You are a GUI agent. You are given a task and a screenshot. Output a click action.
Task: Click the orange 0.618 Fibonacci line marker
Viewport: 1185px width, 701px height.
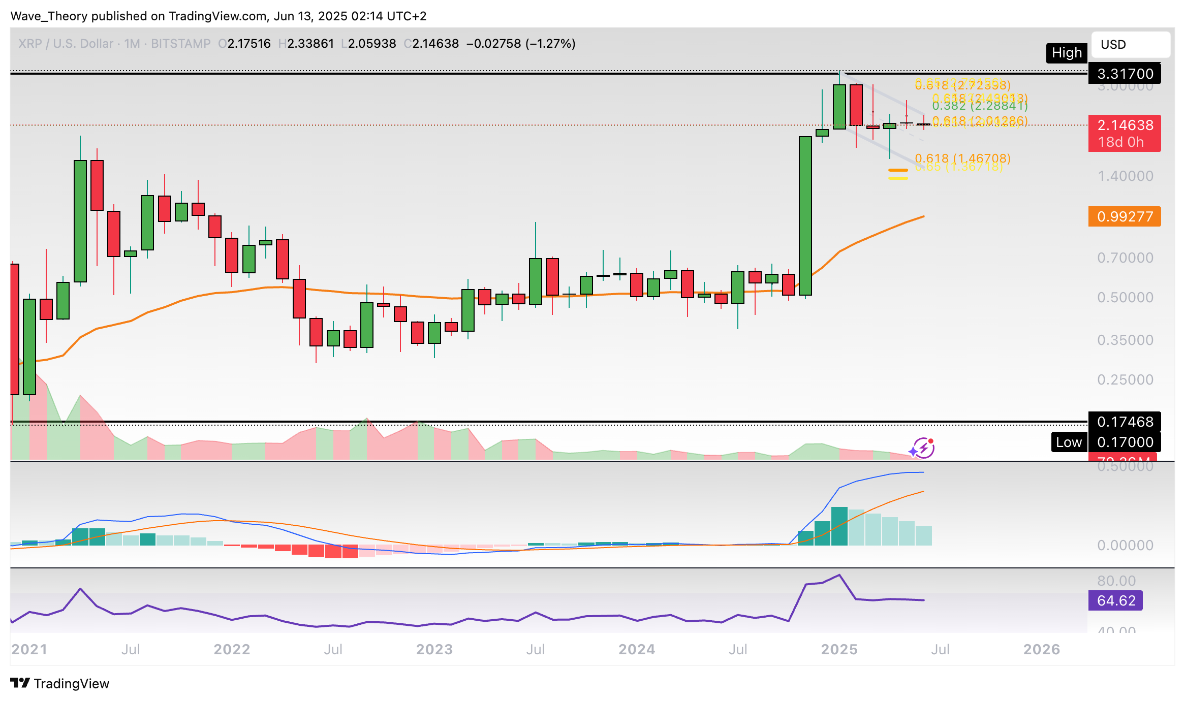898,170
